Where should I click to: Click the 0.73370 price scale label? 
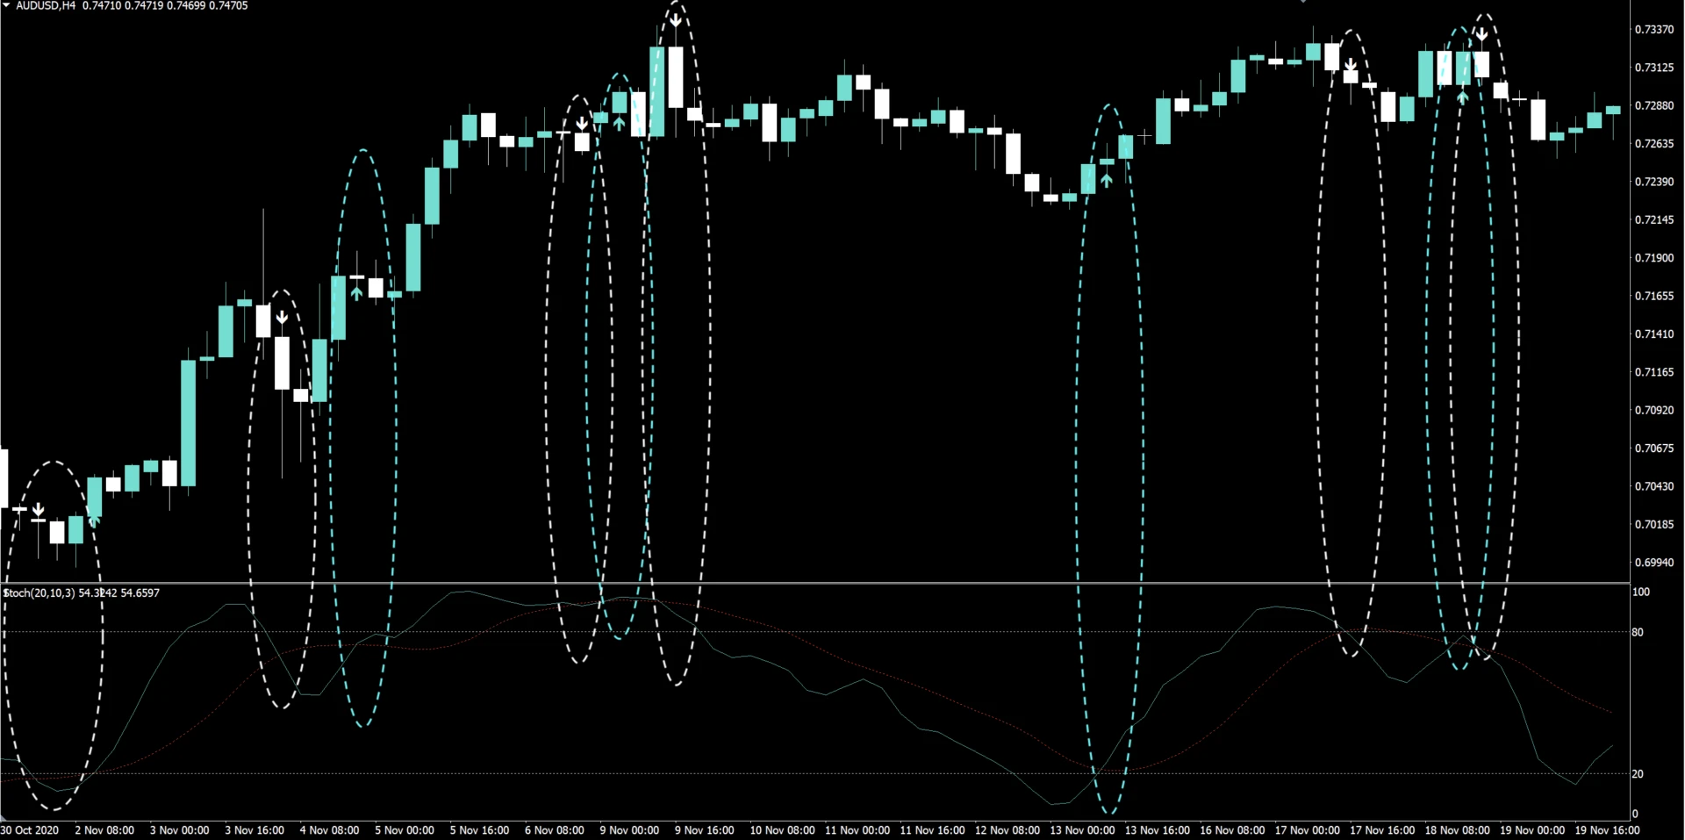click(x=1653, y=30)
